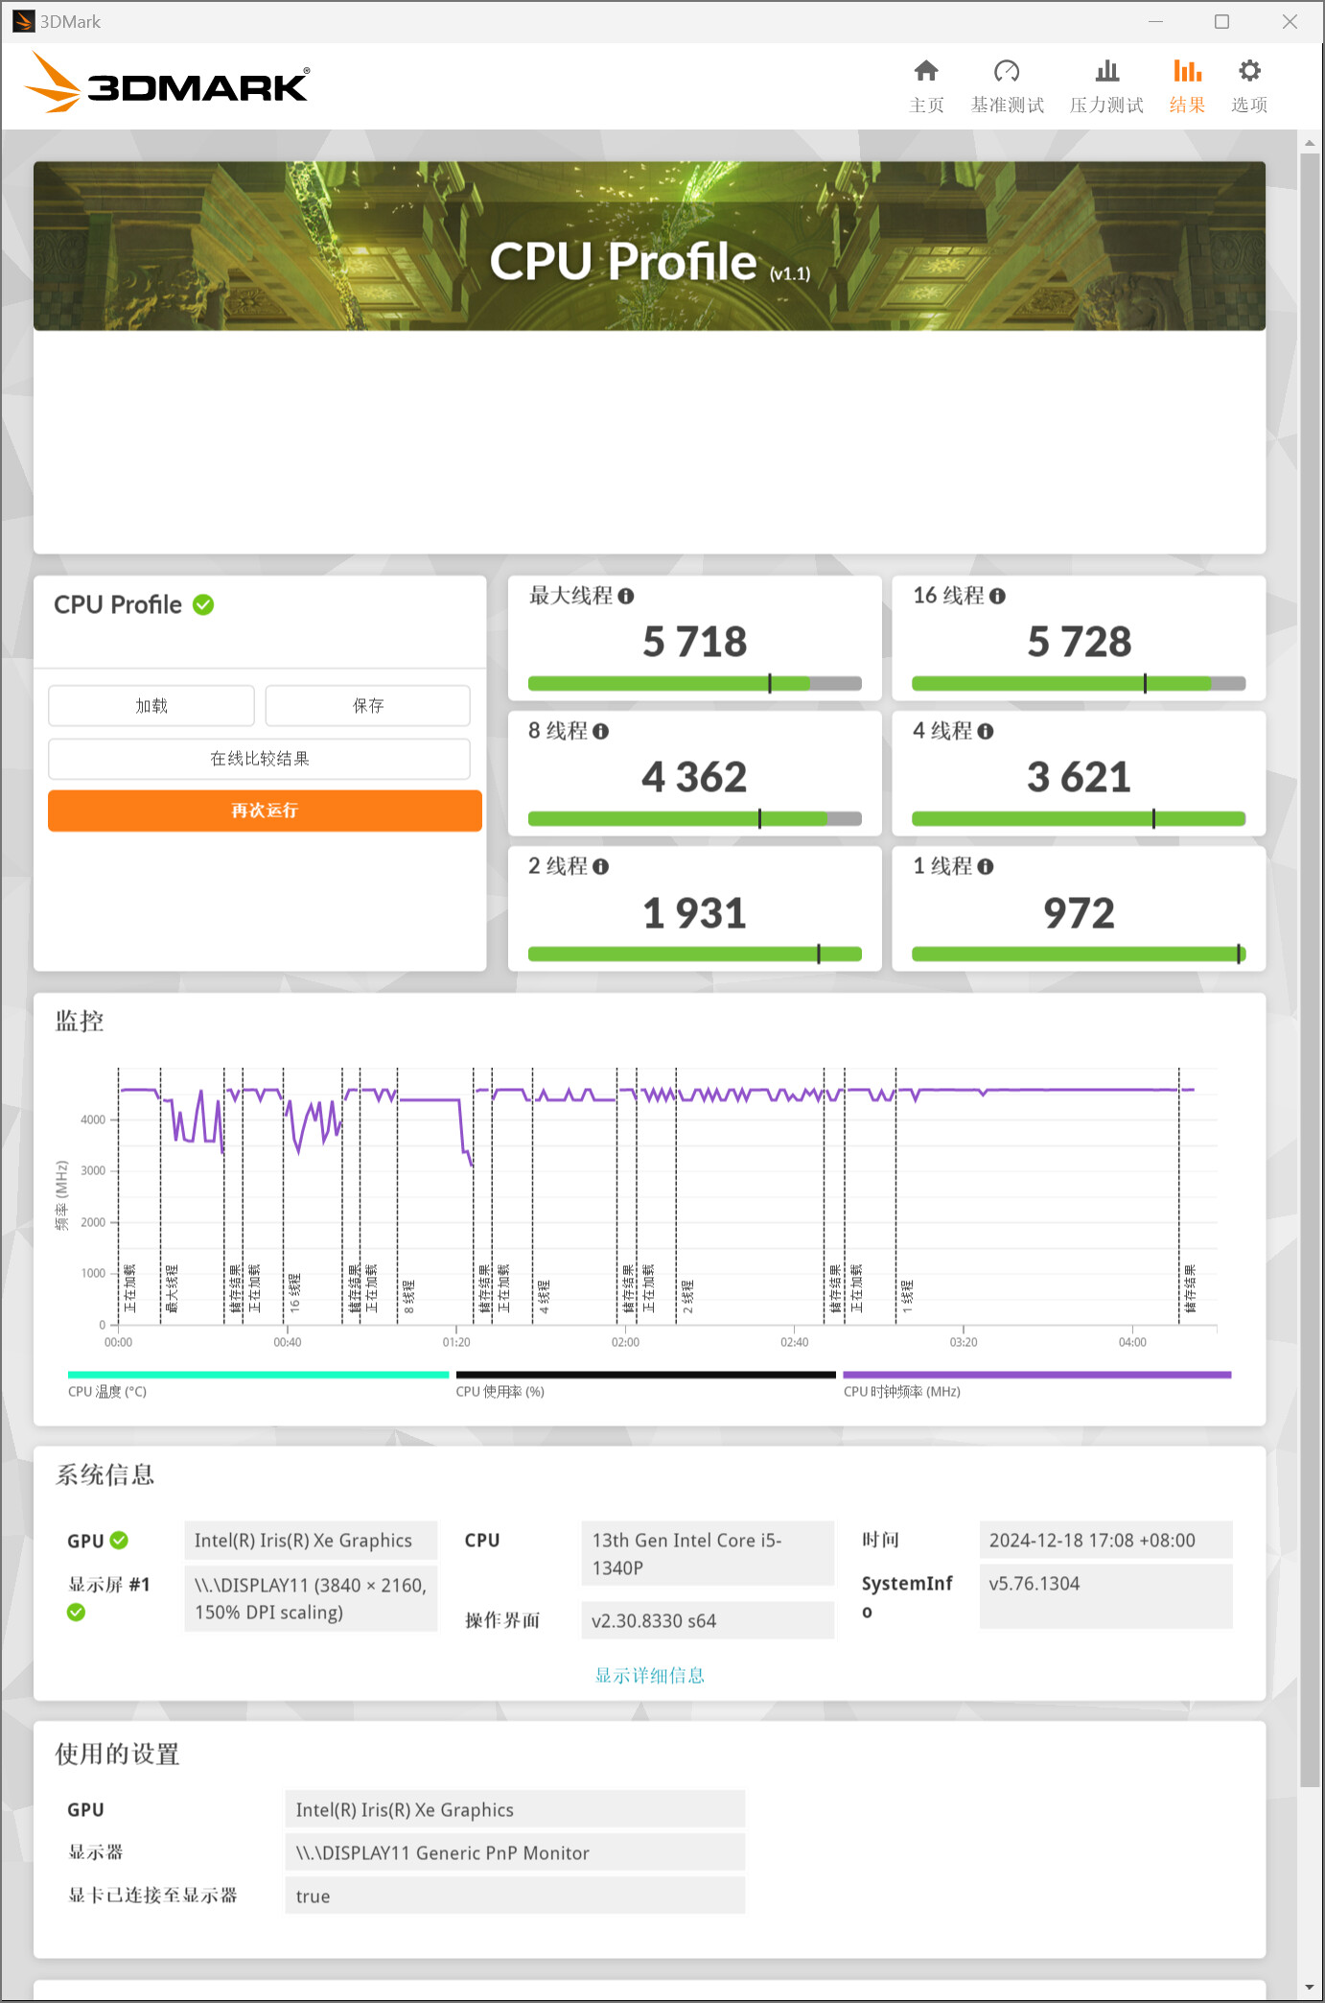This screenshot has width=1325, height=2003.
Task: Switch to the Results (结果) tab
Action: coord(1186,85)
